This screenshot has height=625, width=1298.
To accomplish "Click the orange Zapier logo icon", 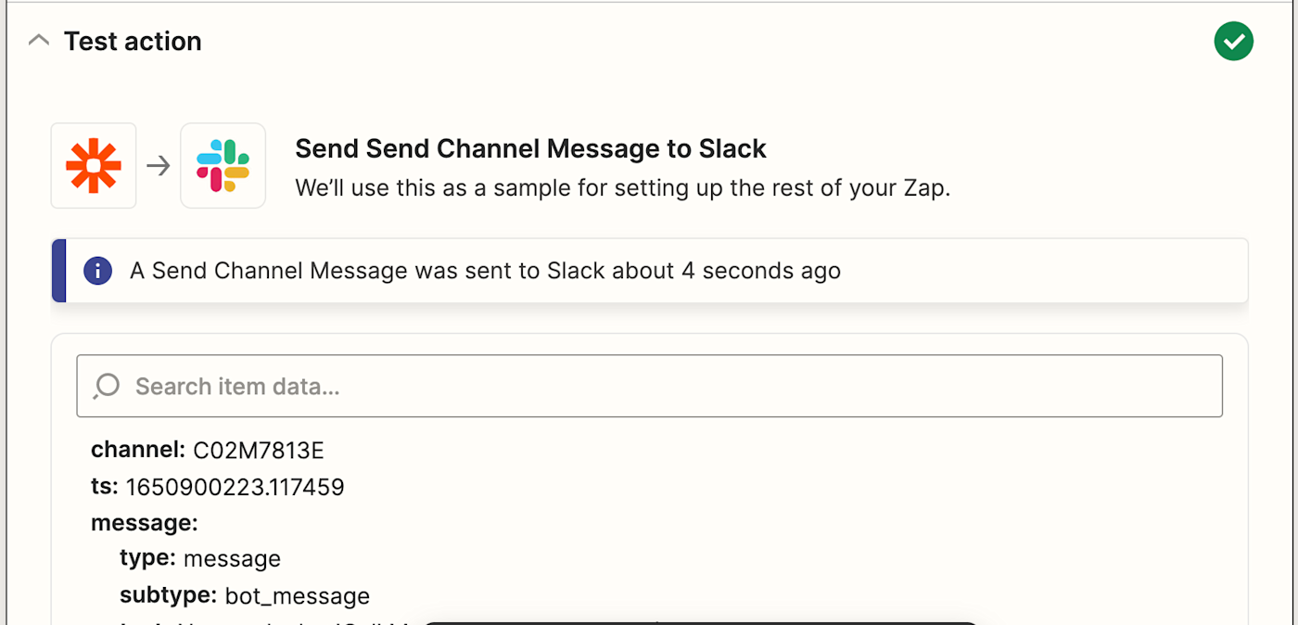I will coord(94,166).
